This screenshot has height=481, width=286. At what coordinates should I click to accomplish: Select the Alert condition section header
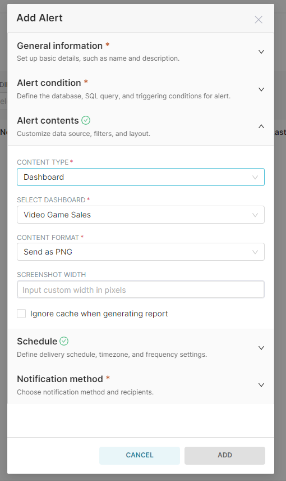click(x=141, y=89)
